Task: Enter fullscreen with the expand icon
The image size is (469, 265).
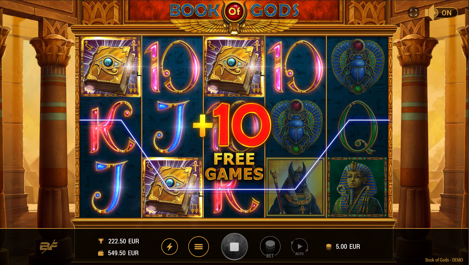Action: tap(414, 13)
